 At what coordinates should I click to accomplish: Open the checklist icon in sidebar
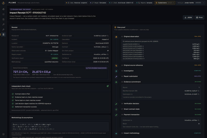(x=3, y=14)
